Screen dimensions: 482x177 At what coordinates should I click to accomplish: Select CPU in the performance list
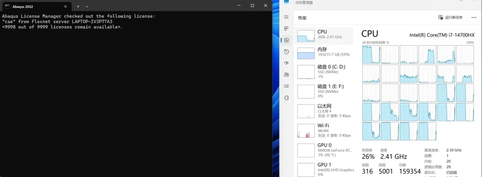pyautogui.click(x=324, y=36)
